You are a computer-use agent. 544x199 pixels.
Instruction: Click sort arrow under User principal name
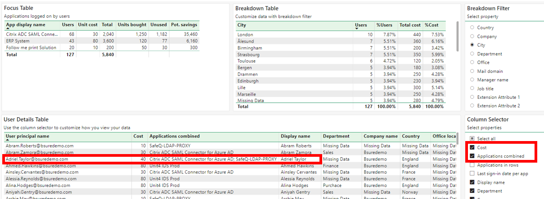(x=7, y=140)
